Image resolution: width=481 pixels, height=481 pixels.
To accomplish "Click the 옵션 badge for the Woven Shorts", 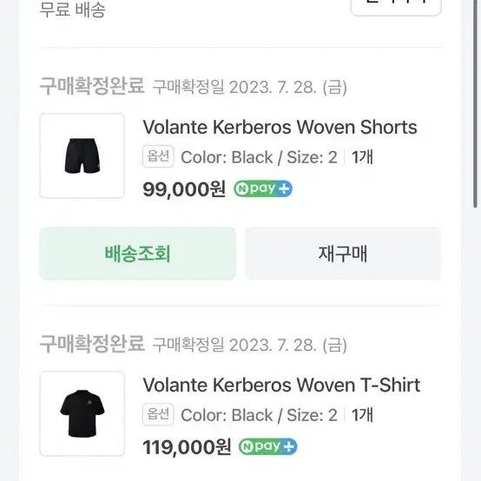I will click(x=158, y=157).
